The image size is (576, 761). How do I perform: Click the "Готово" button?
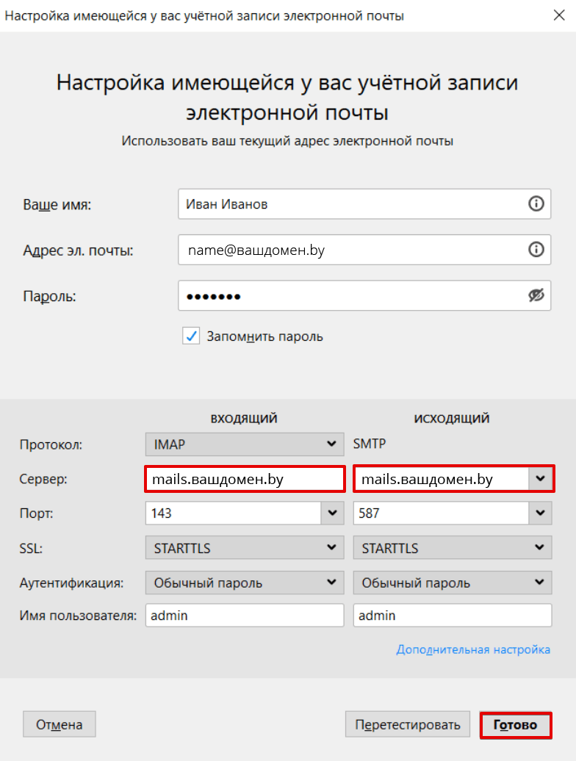pos(515,725)
